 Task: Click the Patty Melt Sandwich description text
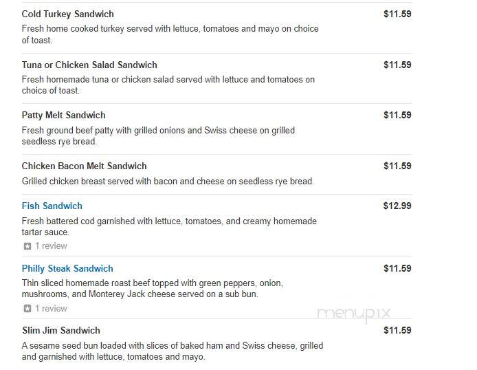(158, 135)
